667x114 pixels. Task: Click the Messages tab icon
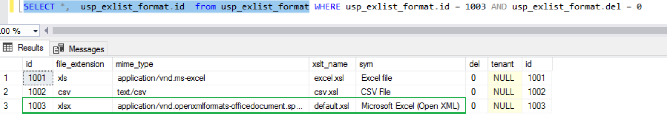pos(59,49)
